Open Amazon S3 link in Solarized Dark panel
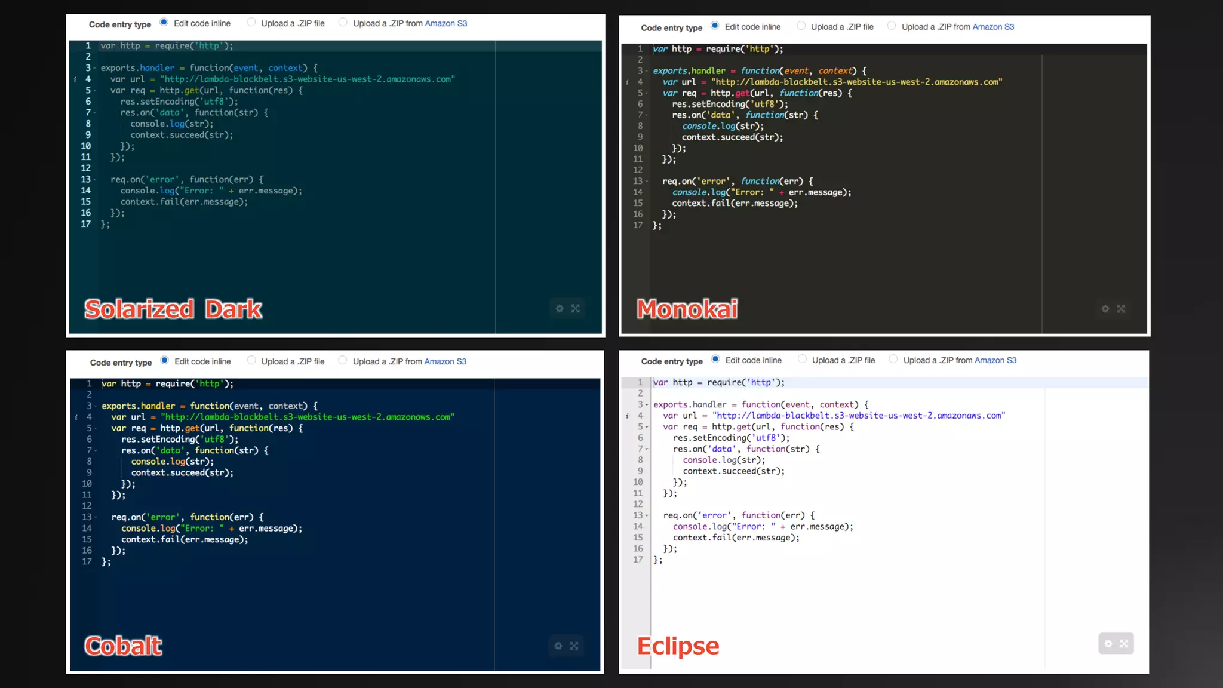Screen dimensions: 1223x688 click(445, 23)
